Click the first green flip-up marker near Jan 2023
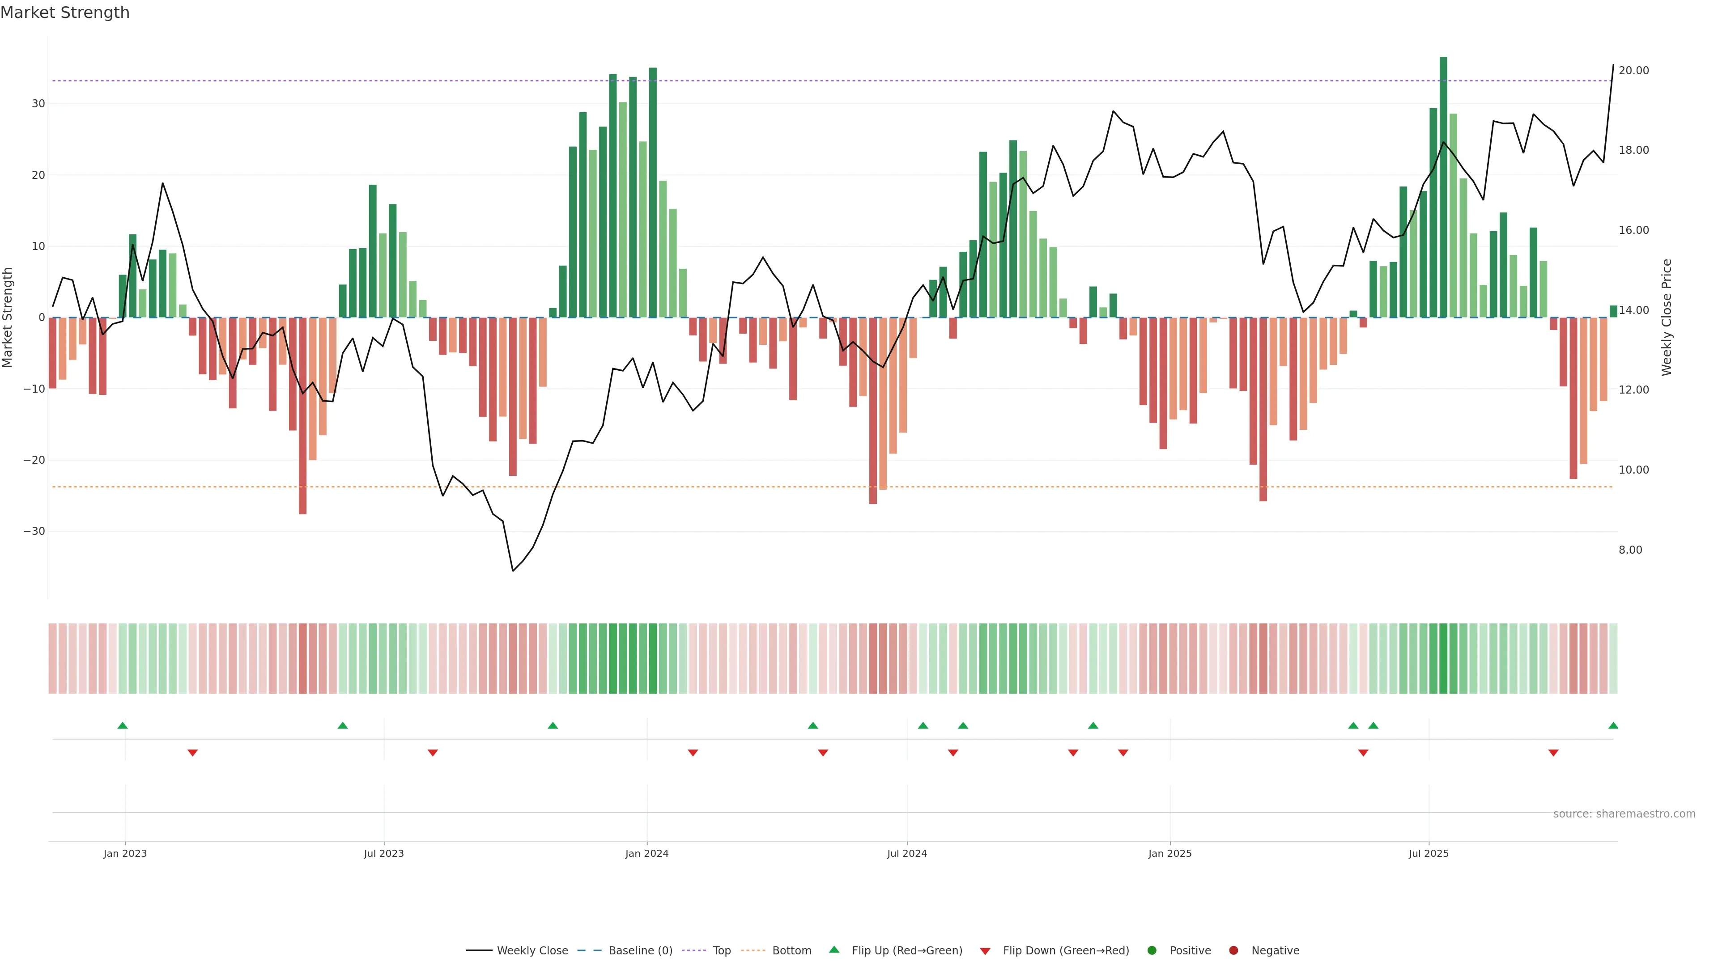The width and height of the screenshot is (1718, 966). pos(122,725)
